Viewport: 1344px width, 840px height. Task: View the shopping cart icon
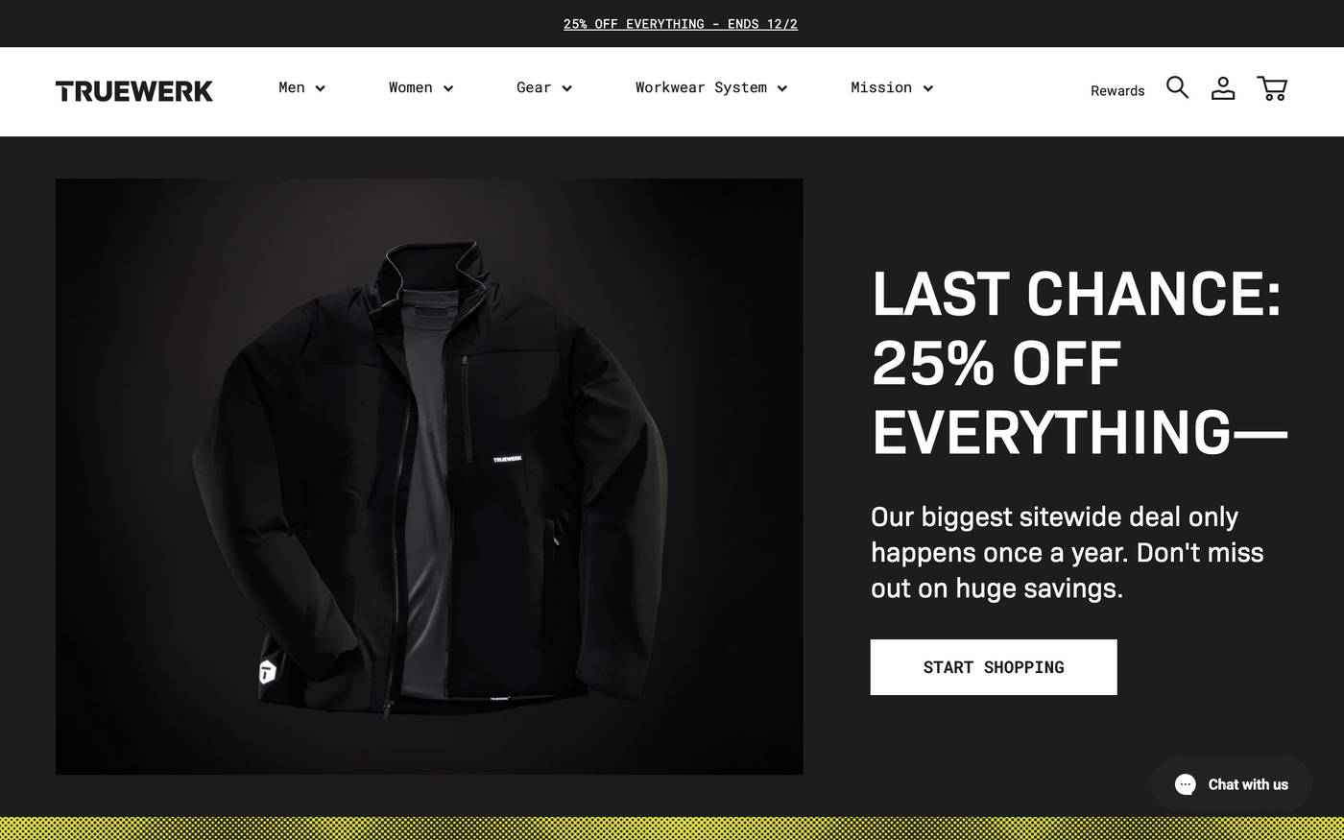coord(1272,88)
